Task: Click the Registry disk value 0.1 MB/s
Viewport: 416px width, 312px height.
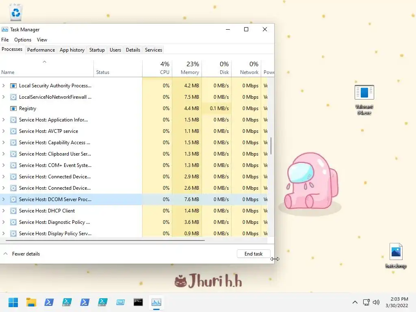Action: [x=219, y=108]
